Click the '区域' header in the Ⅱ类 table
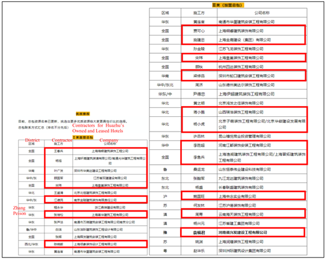326x259 pixels. pyautogui.click(x=165, y=13)
